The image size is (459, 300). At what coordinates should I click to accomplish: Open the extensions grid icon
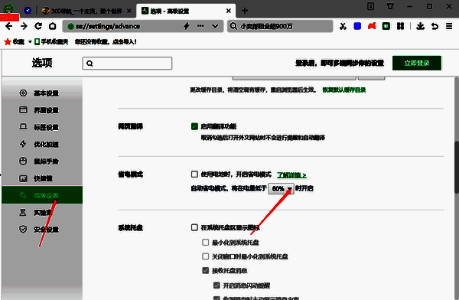(x=400, y=26)
